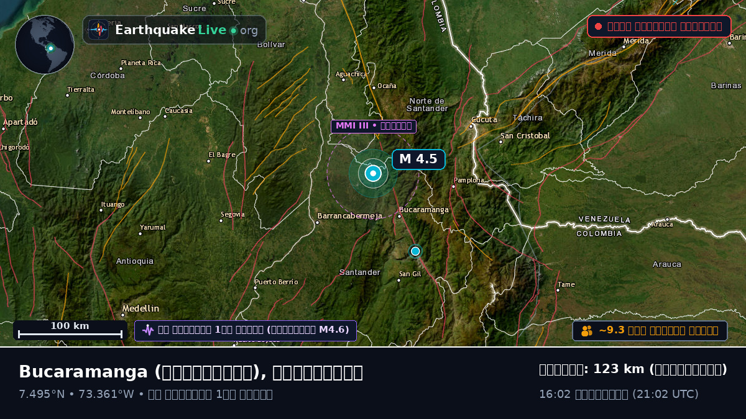Select the Barrancabermeja city label
The width and height of the screenshot is (746, 419).
coord(350,216)
